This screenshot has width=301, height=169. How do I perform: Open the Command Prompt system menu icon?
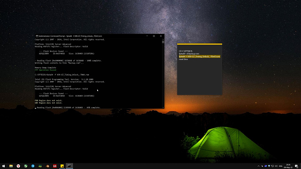pos(37,36)
